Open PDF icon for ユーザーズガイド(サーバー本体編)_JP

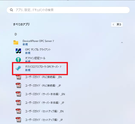(18, 103)
